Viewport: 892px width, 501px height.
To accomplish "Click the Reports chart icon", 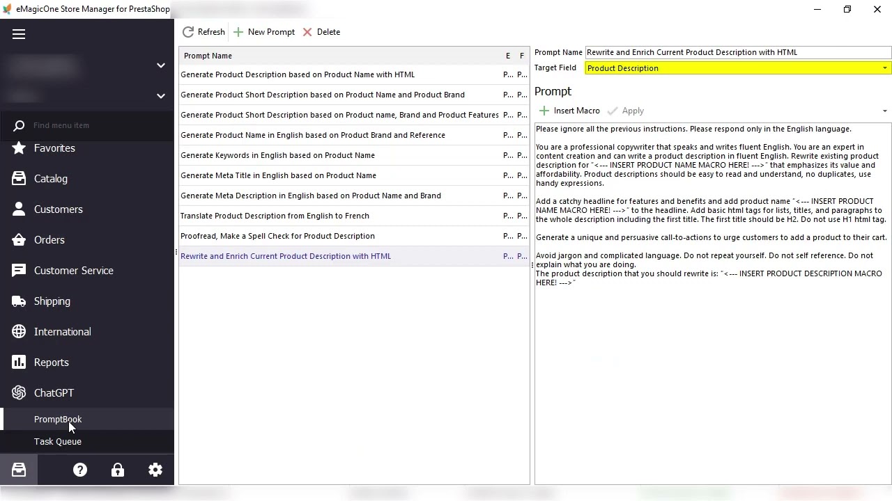I will tap(19, 363).
